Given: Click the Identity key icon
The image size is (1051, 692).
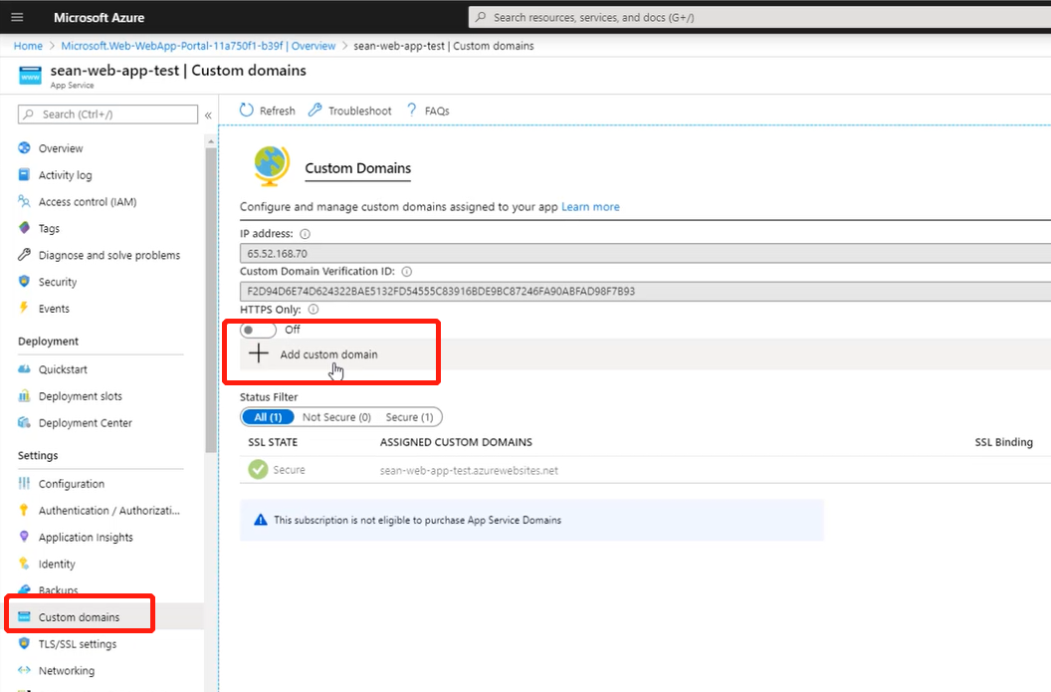Looking at the screenshot, I should [x=24, y=564].
